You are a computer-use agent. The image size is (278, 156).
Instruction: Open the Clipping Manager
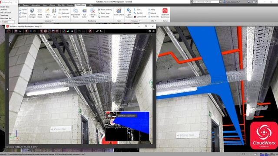coord(32,13)
